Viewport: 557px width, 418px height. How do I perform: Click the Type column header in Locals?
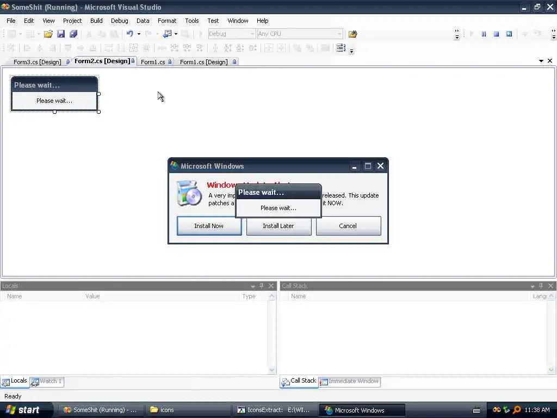(x=249, y=296)
